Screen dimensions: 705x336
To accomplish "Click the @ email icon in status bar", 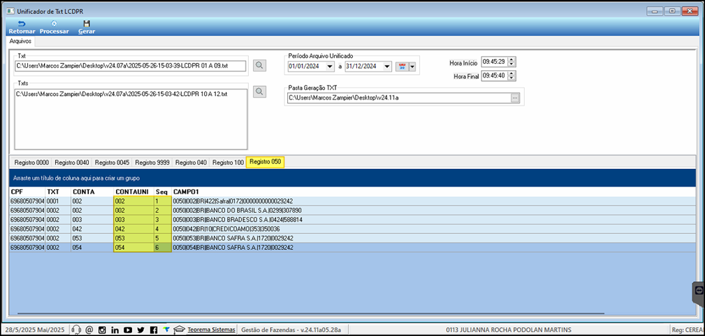I will click(x=89, y=330).
